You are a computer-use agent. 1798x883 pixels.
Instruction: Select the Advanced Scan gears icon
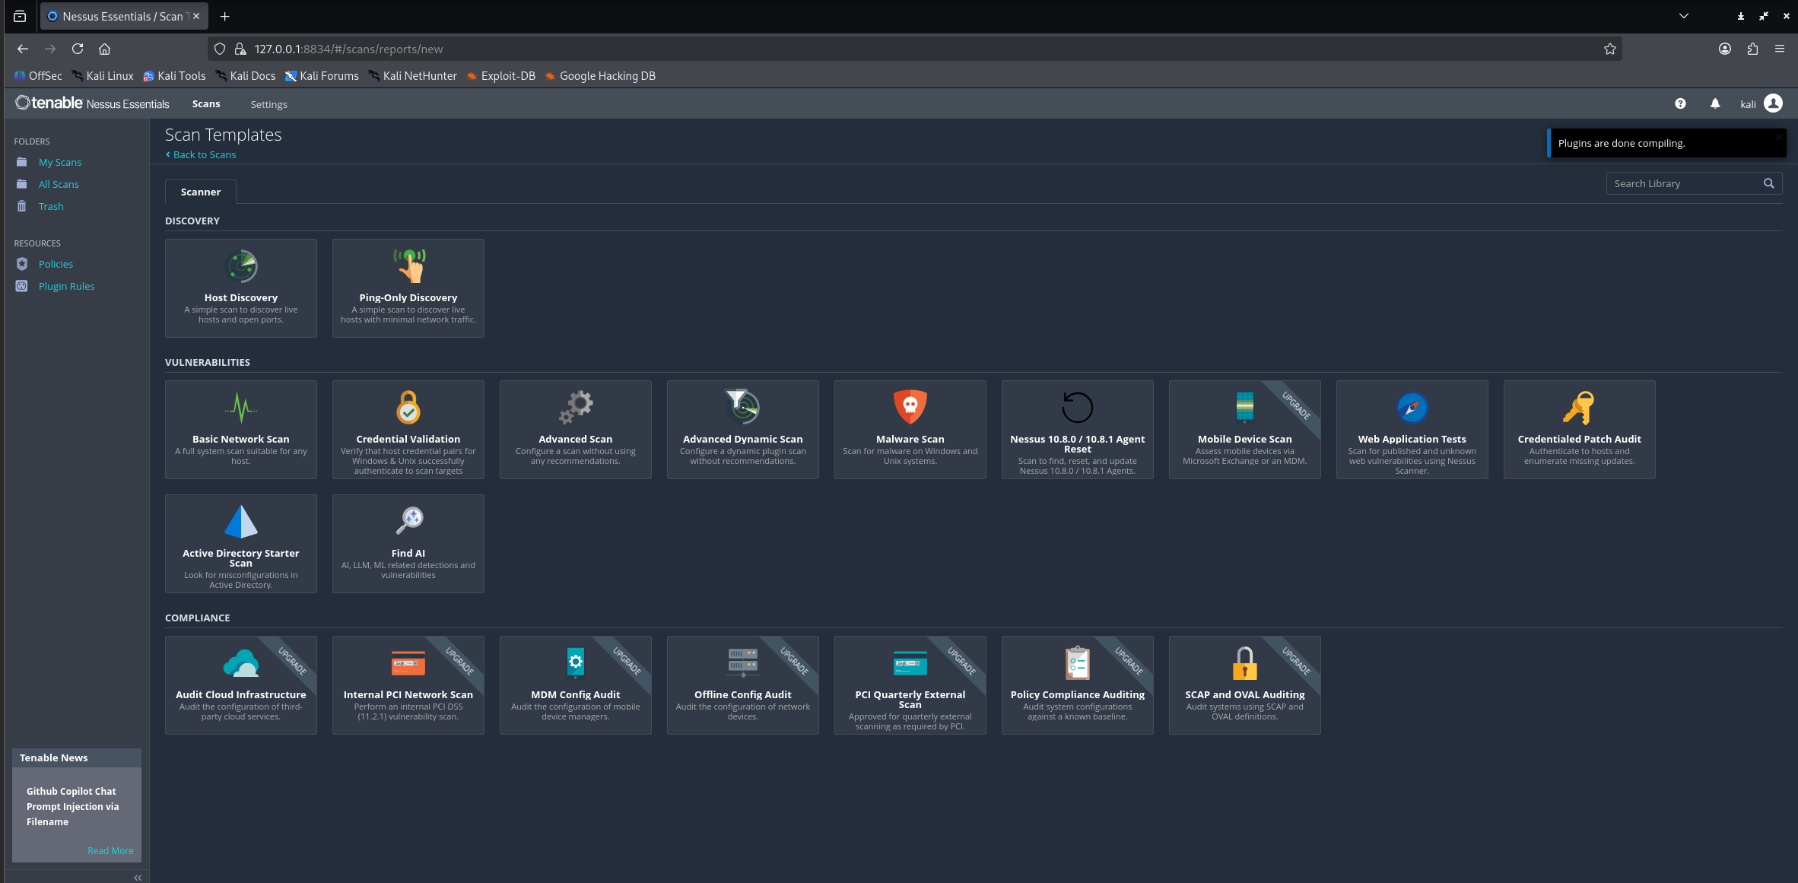(x=576, y=408)
